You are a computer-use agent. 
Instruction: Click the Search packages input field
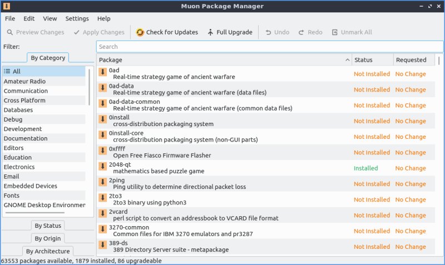[269, 47]
